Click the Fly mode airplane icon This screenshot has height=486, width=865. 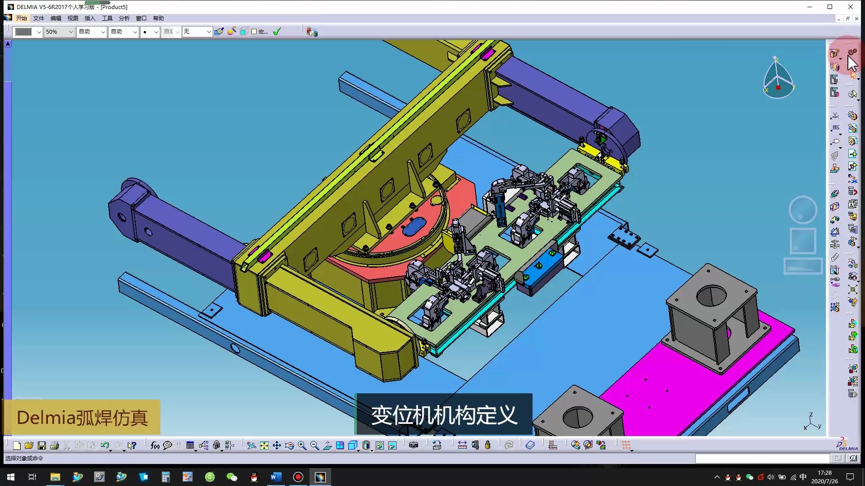251,445
